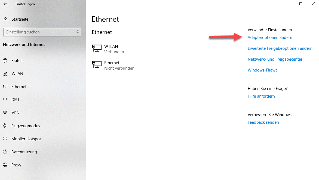Click the DFÜ dial-up icon

(5, 100)
